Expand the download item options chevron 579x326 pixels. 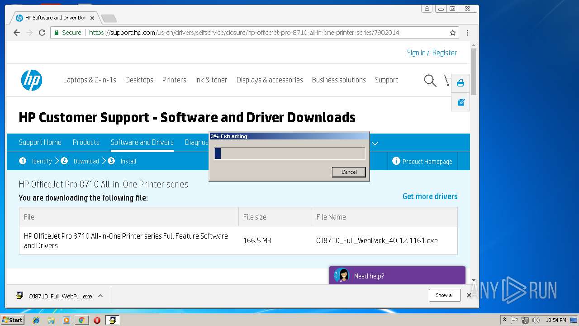click(100, 296)
